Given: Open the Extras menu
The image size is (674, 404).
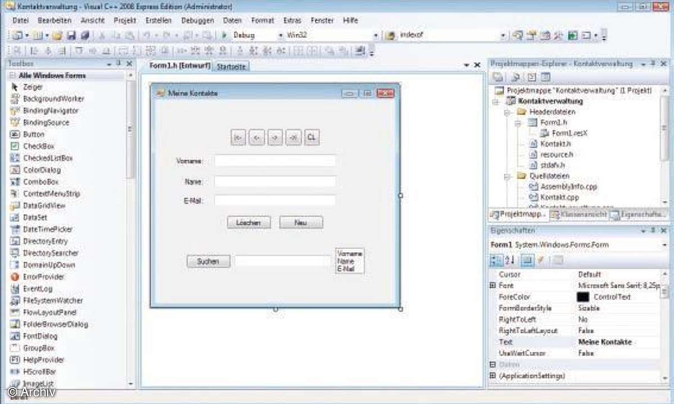Looking at the screenshot, I should [x=292, y=20].
